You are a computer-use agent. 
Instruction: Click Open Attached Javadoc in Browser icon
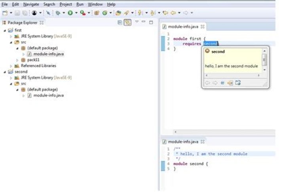click(238, 83)
